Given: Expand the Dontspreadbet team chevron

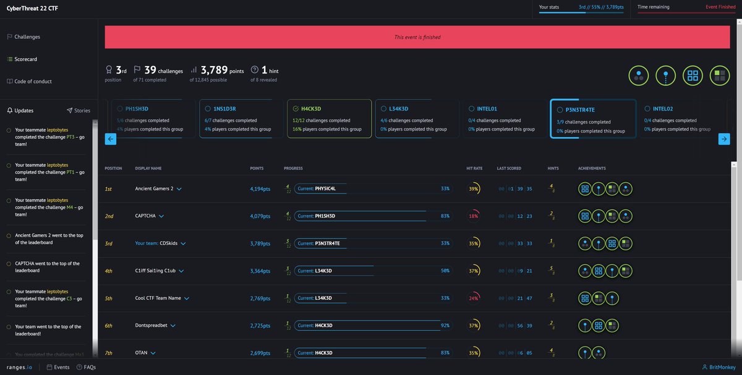Looking at the screenshot, I should point(173,325).
